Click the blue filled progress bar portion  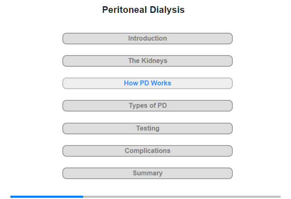click(47, 197)
